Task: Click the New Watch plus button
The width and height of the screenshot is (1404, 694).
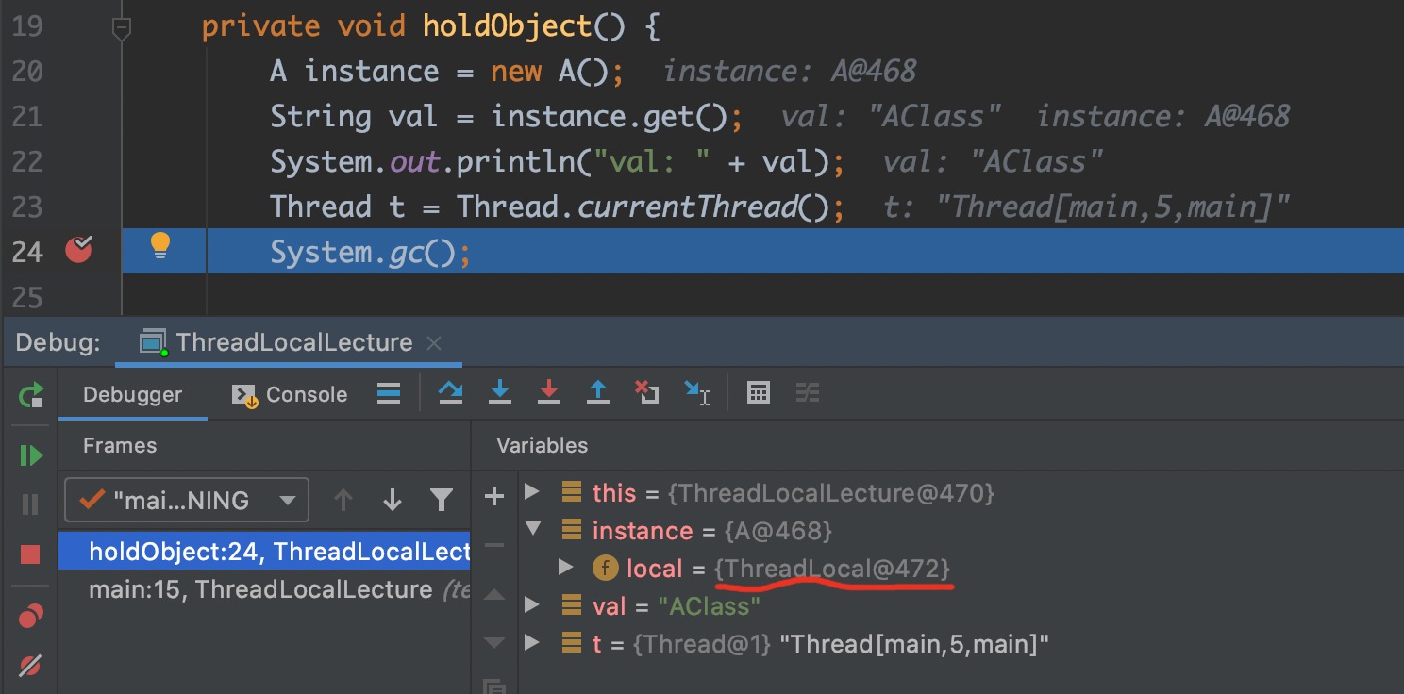Action: [494, 496]
